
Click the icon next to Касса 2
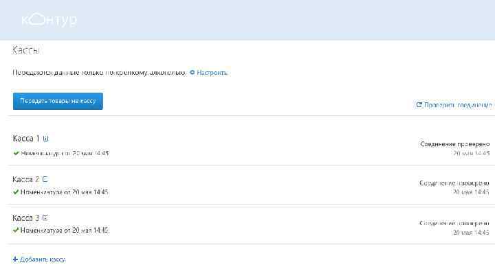point(45,179)
